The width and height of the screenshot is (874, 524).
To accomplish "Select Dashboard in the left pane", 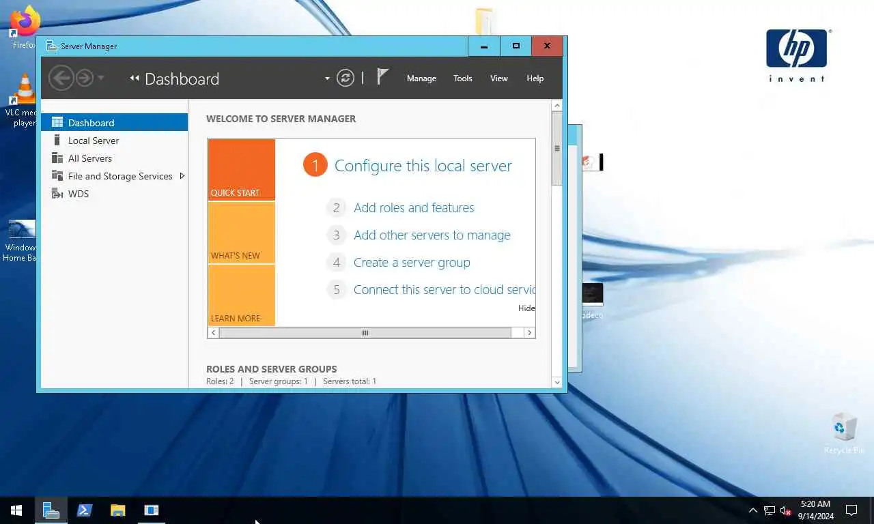I will 114,123.
